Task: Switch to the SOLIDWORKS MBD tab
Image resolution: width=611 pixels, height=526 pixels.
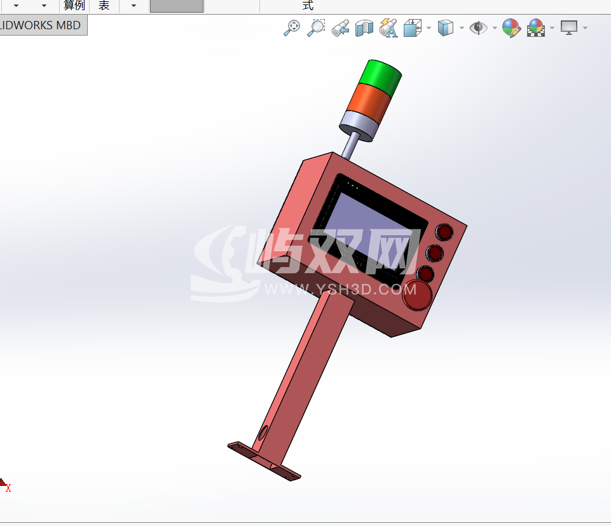Action: pyautogui.click(x=43, y=25)
